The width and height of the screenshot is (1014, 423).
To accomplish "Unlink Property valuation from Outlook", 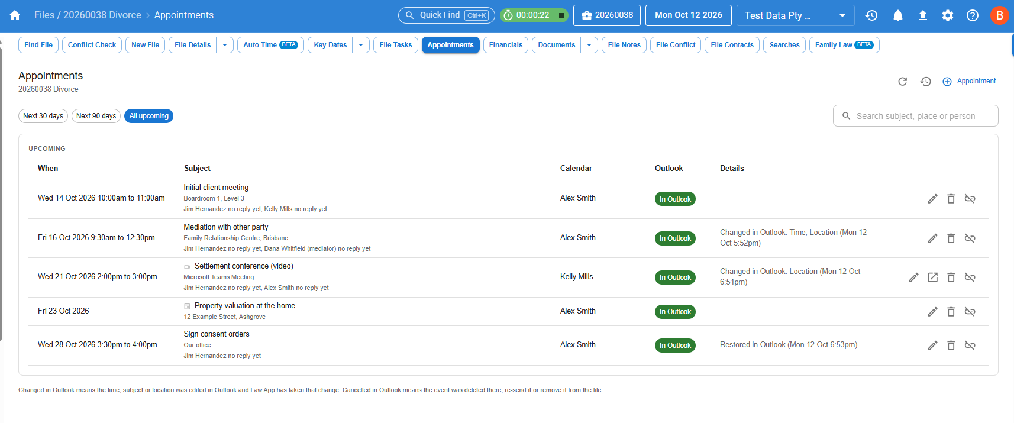I will point(970,312).
